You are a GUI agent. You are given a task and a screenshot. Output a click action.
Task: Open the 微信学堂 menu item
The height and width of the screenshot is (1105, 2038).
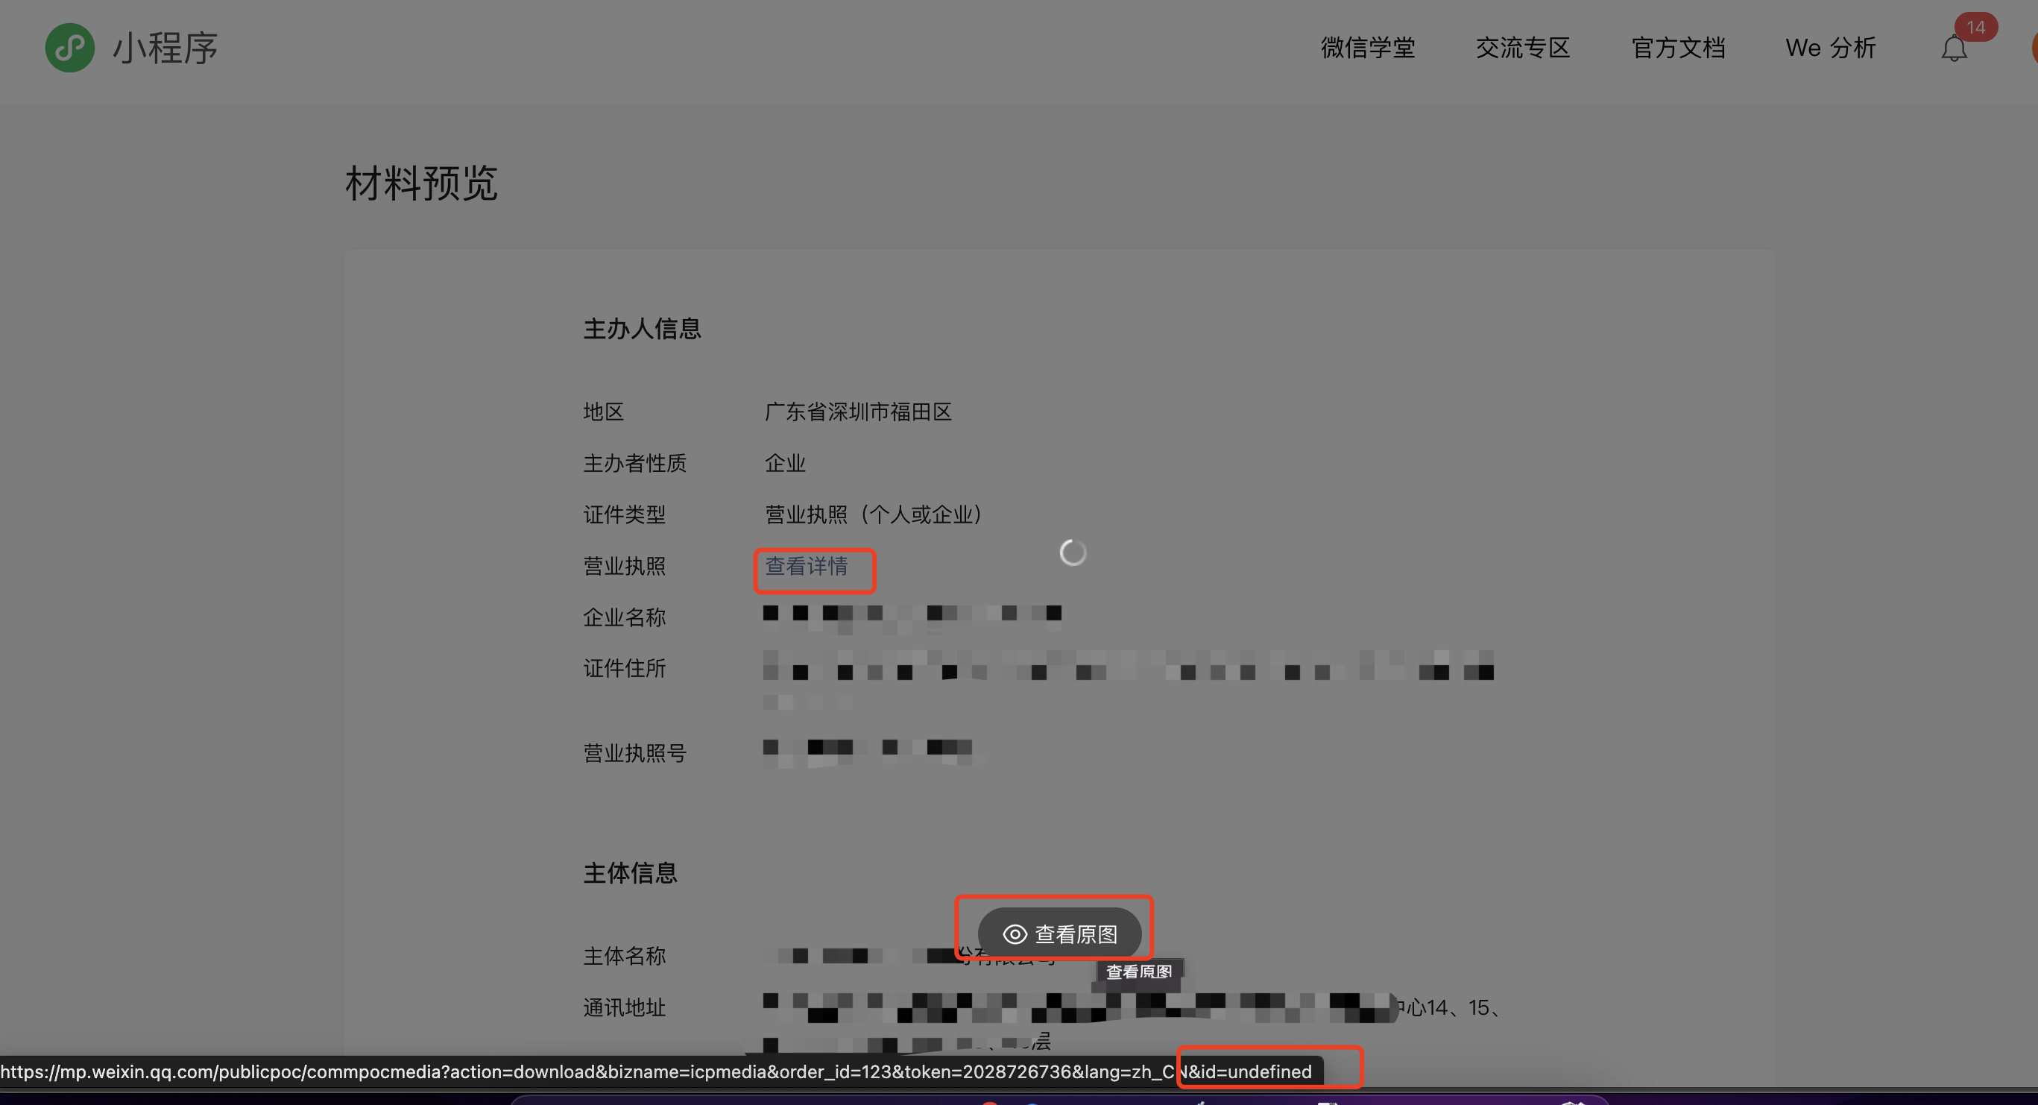(x=1367, y=48)
